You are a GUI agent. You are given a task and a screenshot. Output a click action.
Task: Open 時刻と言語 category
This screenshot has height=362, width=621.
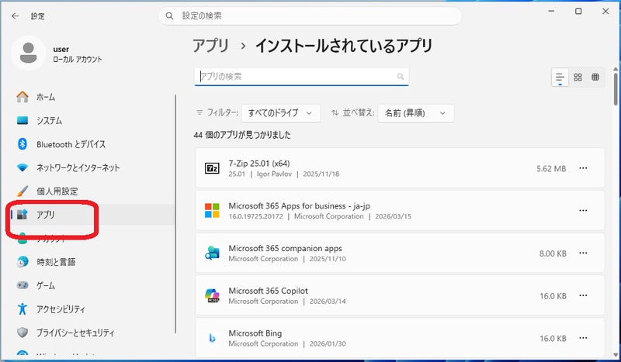(92, 262)
